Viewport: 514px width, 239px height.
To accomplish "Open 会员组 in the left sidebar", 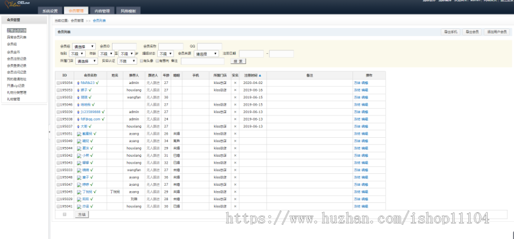I will tap(11, 43).
